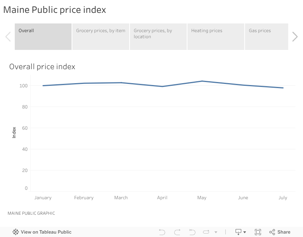The height and width of the screenshot is (237, 303).
Task: Open the Grocery prices, by item tab
Action: [x=101, y=37]
